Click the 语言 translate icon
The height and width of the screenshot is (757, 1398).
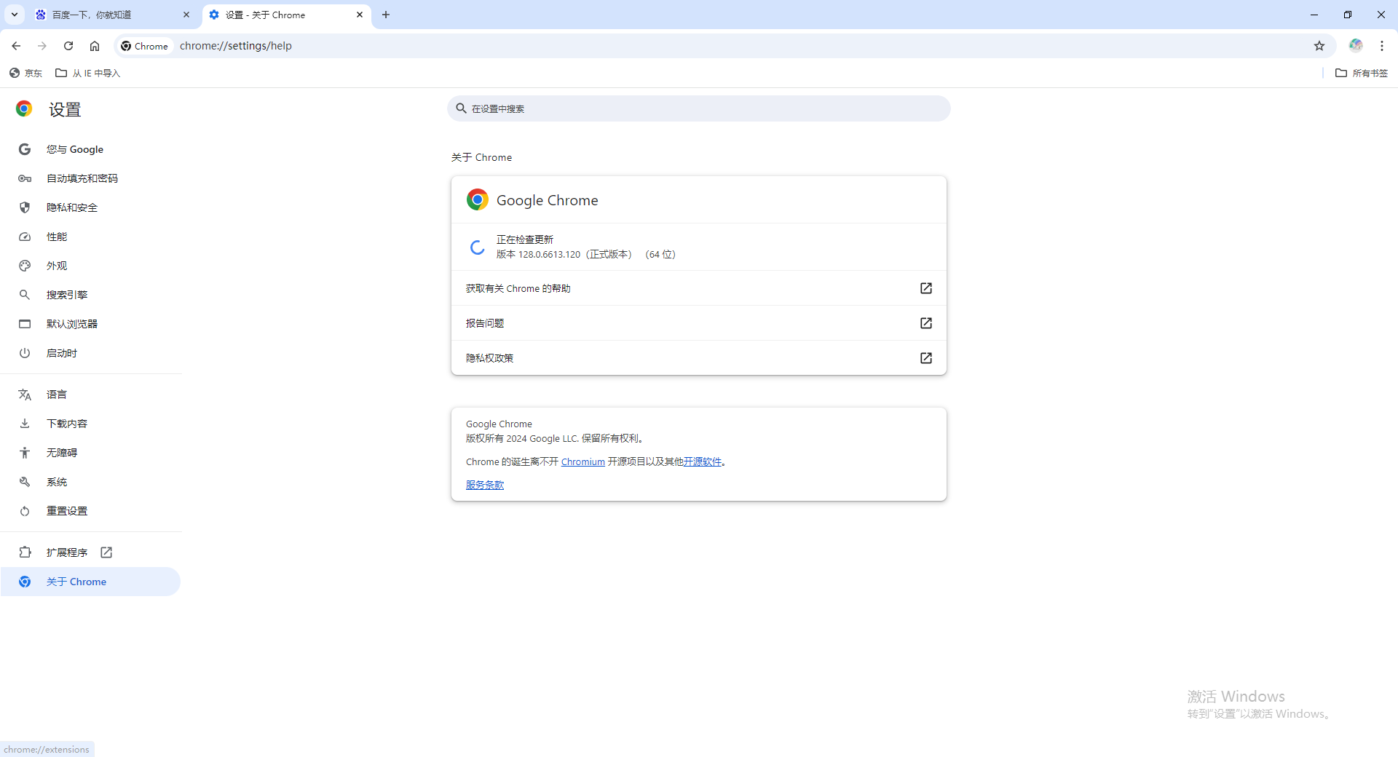click(x=25, y=395)
